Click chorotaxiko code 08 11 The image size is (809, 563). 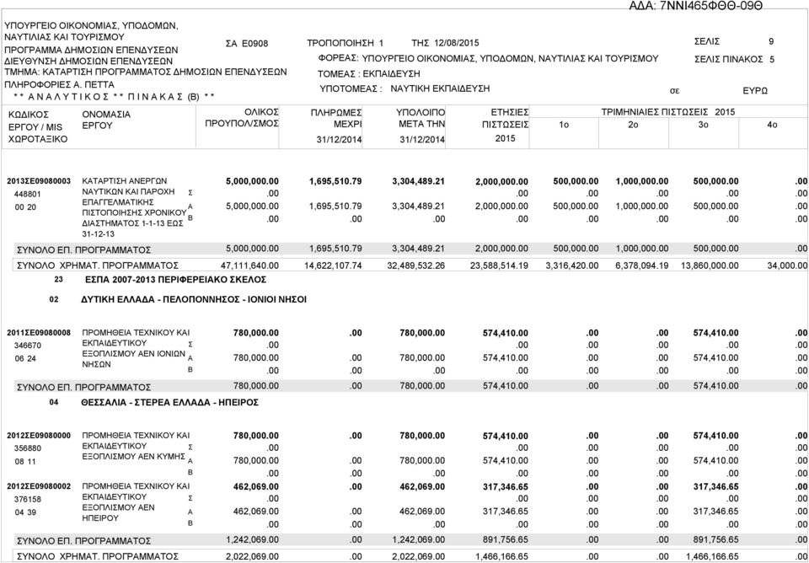pos(24,462)
